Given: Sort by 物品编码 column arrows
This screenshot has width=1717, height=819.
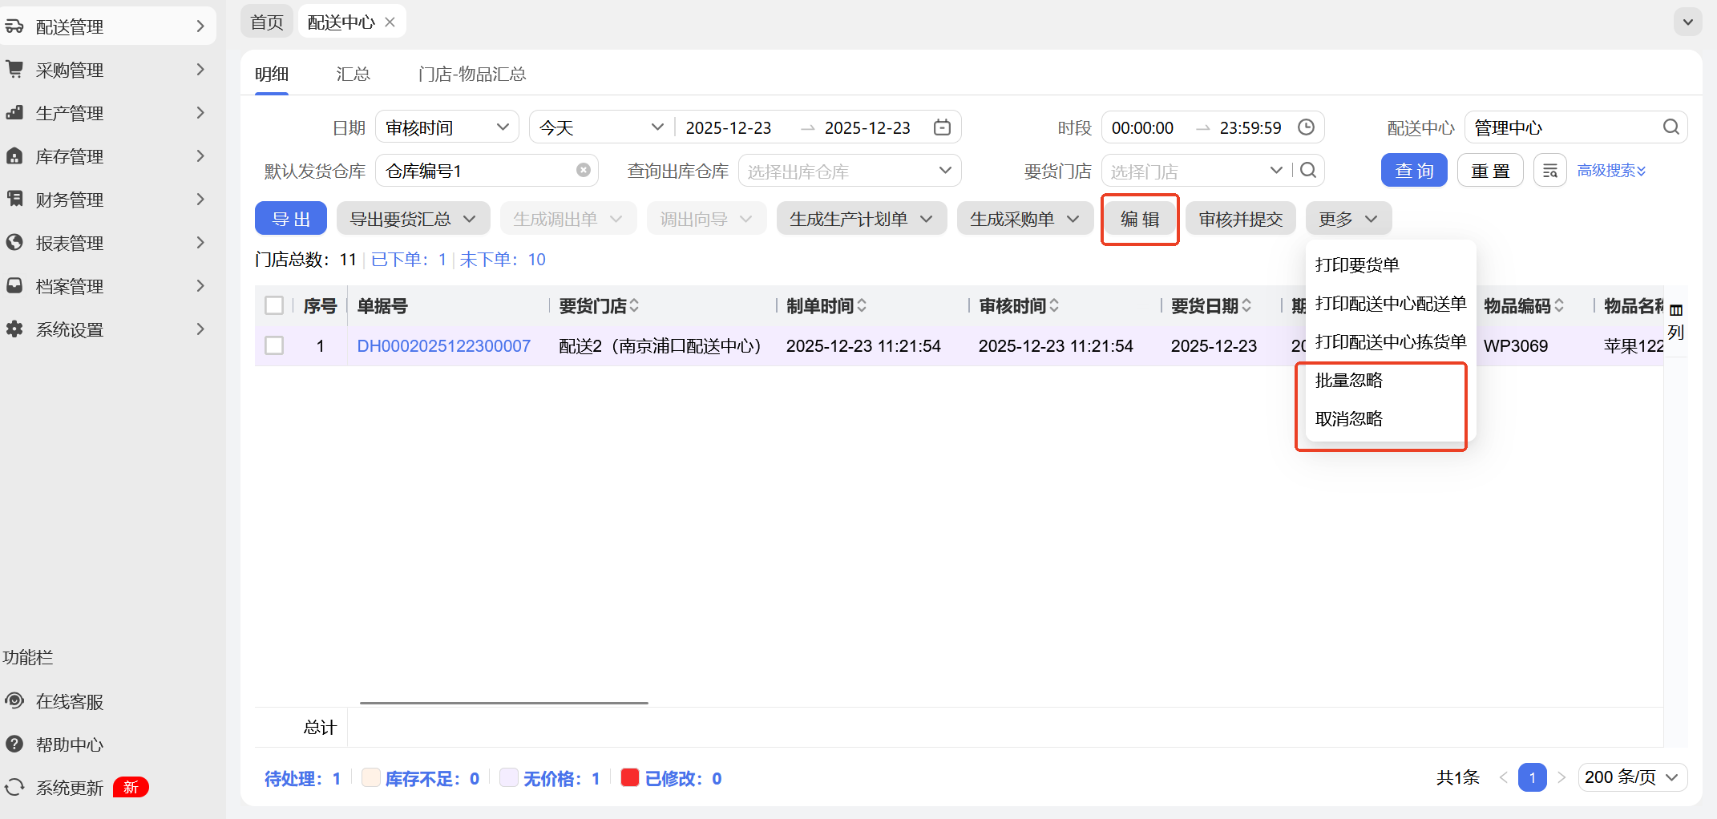Looking at the screenshot, I should click(x=1559, y=305).
